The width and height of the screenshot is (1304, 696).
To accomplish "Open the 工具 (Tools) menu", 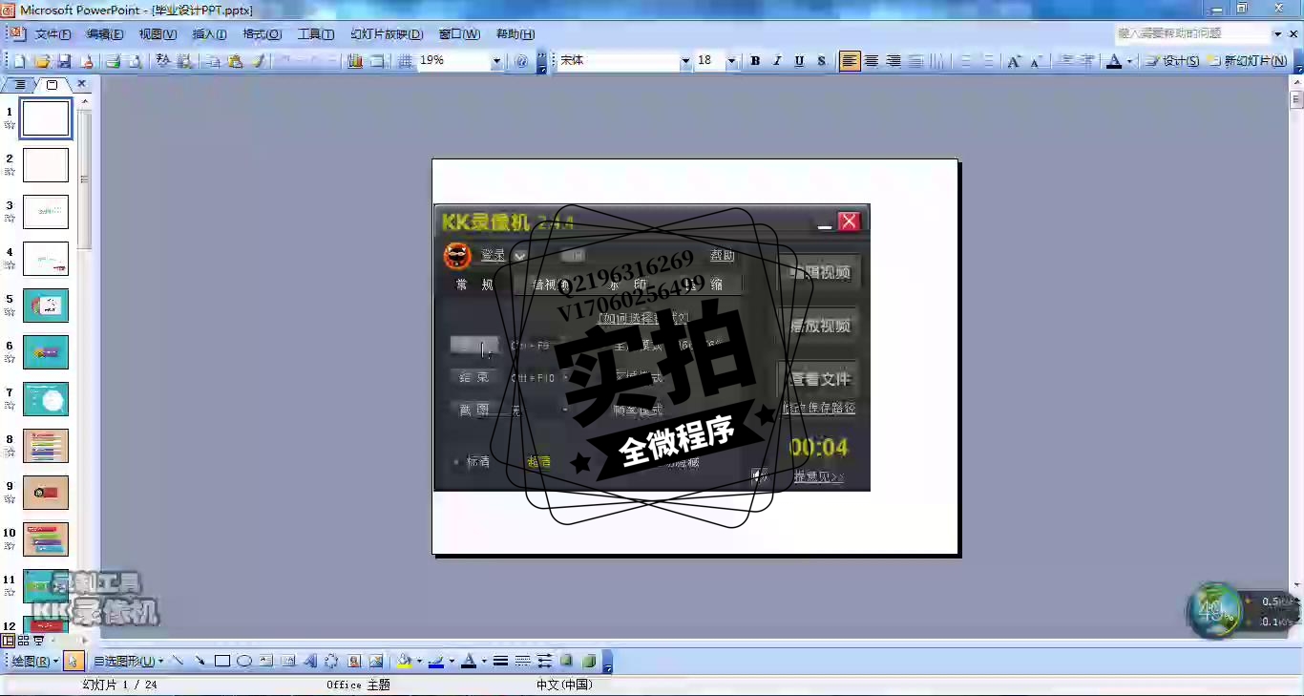I will click(316, 34).
